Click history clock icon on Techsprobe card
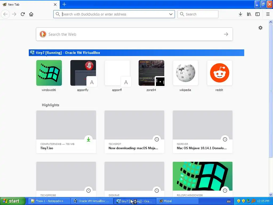Screen dimensions: 273x205 click(89, 191)
